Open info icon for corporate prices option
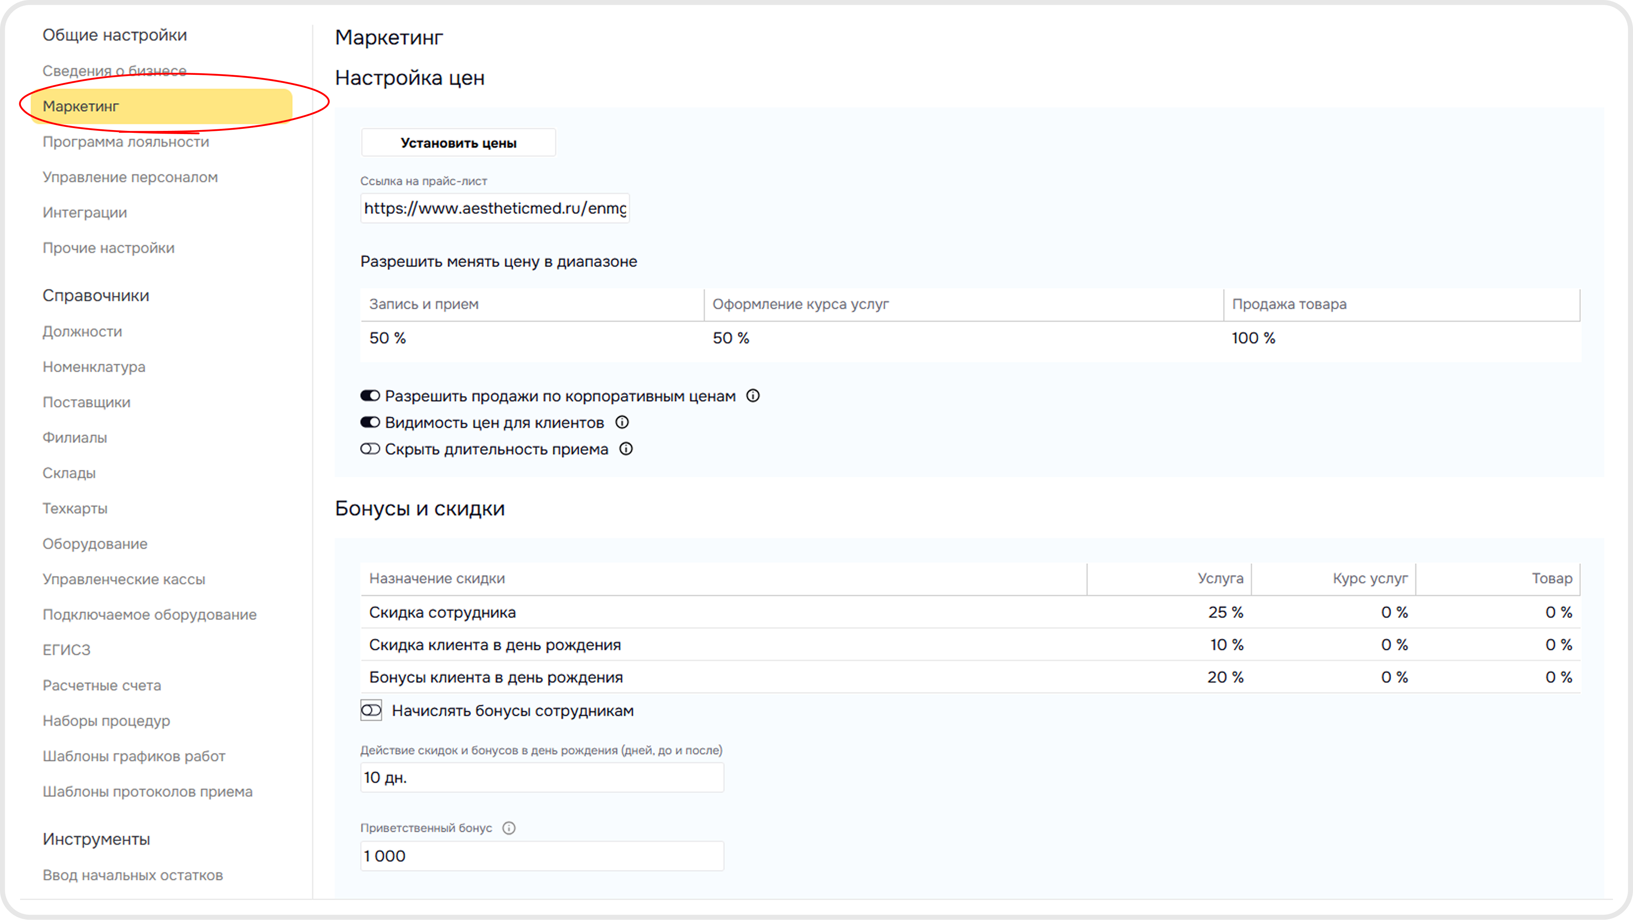The height and width of the screenshot is (920, 1633). coord(753,396)
